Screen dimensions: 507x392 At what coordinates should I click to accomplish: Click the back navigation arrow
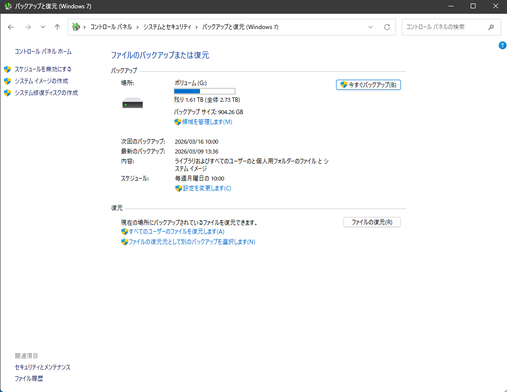(x=10, y=27)
